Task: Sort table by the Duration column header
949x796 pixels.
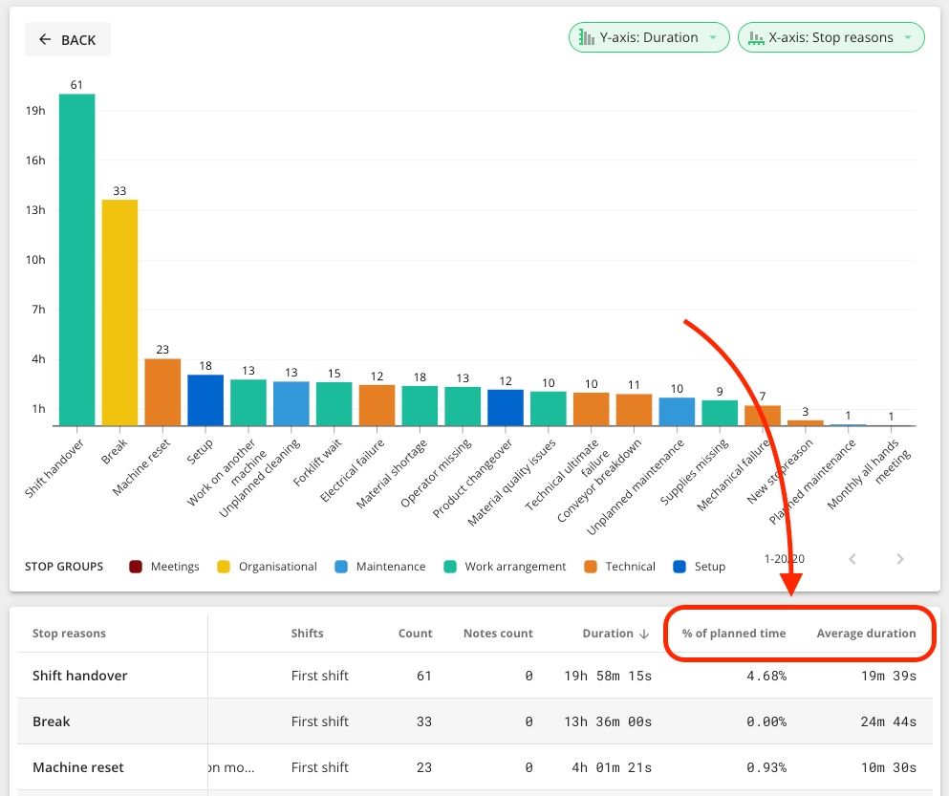Action: pos(615,634)
